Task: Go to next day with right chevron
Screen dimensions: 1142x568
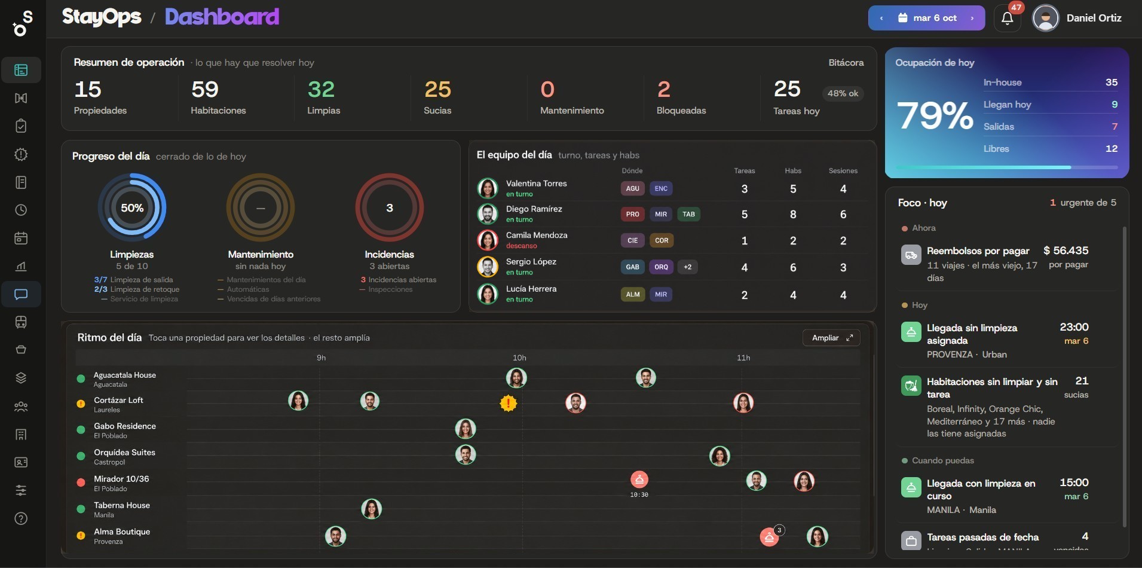Action: [x=972, y=18]
